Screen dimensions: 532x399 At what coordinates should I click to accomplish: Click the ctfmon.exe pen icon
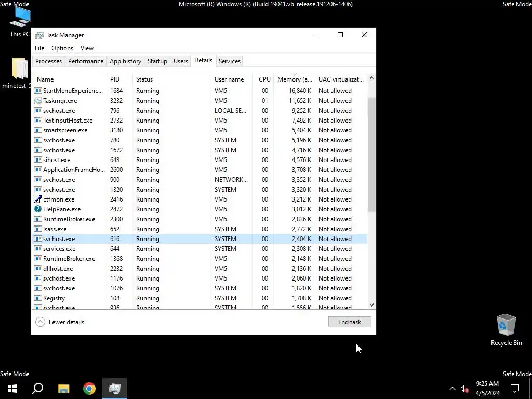click(x=37, y=199)
